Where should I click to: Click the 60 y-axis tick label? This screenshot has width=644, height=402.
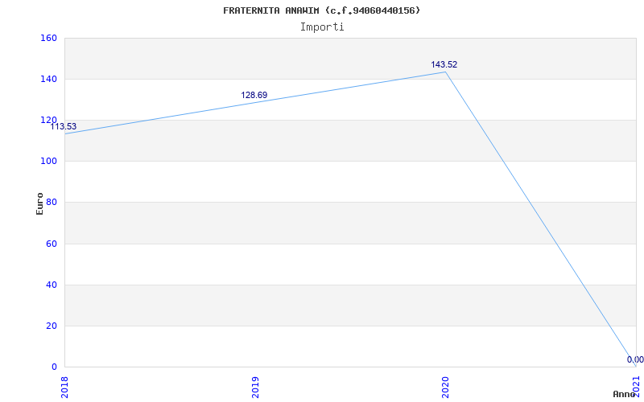(51, 244)
